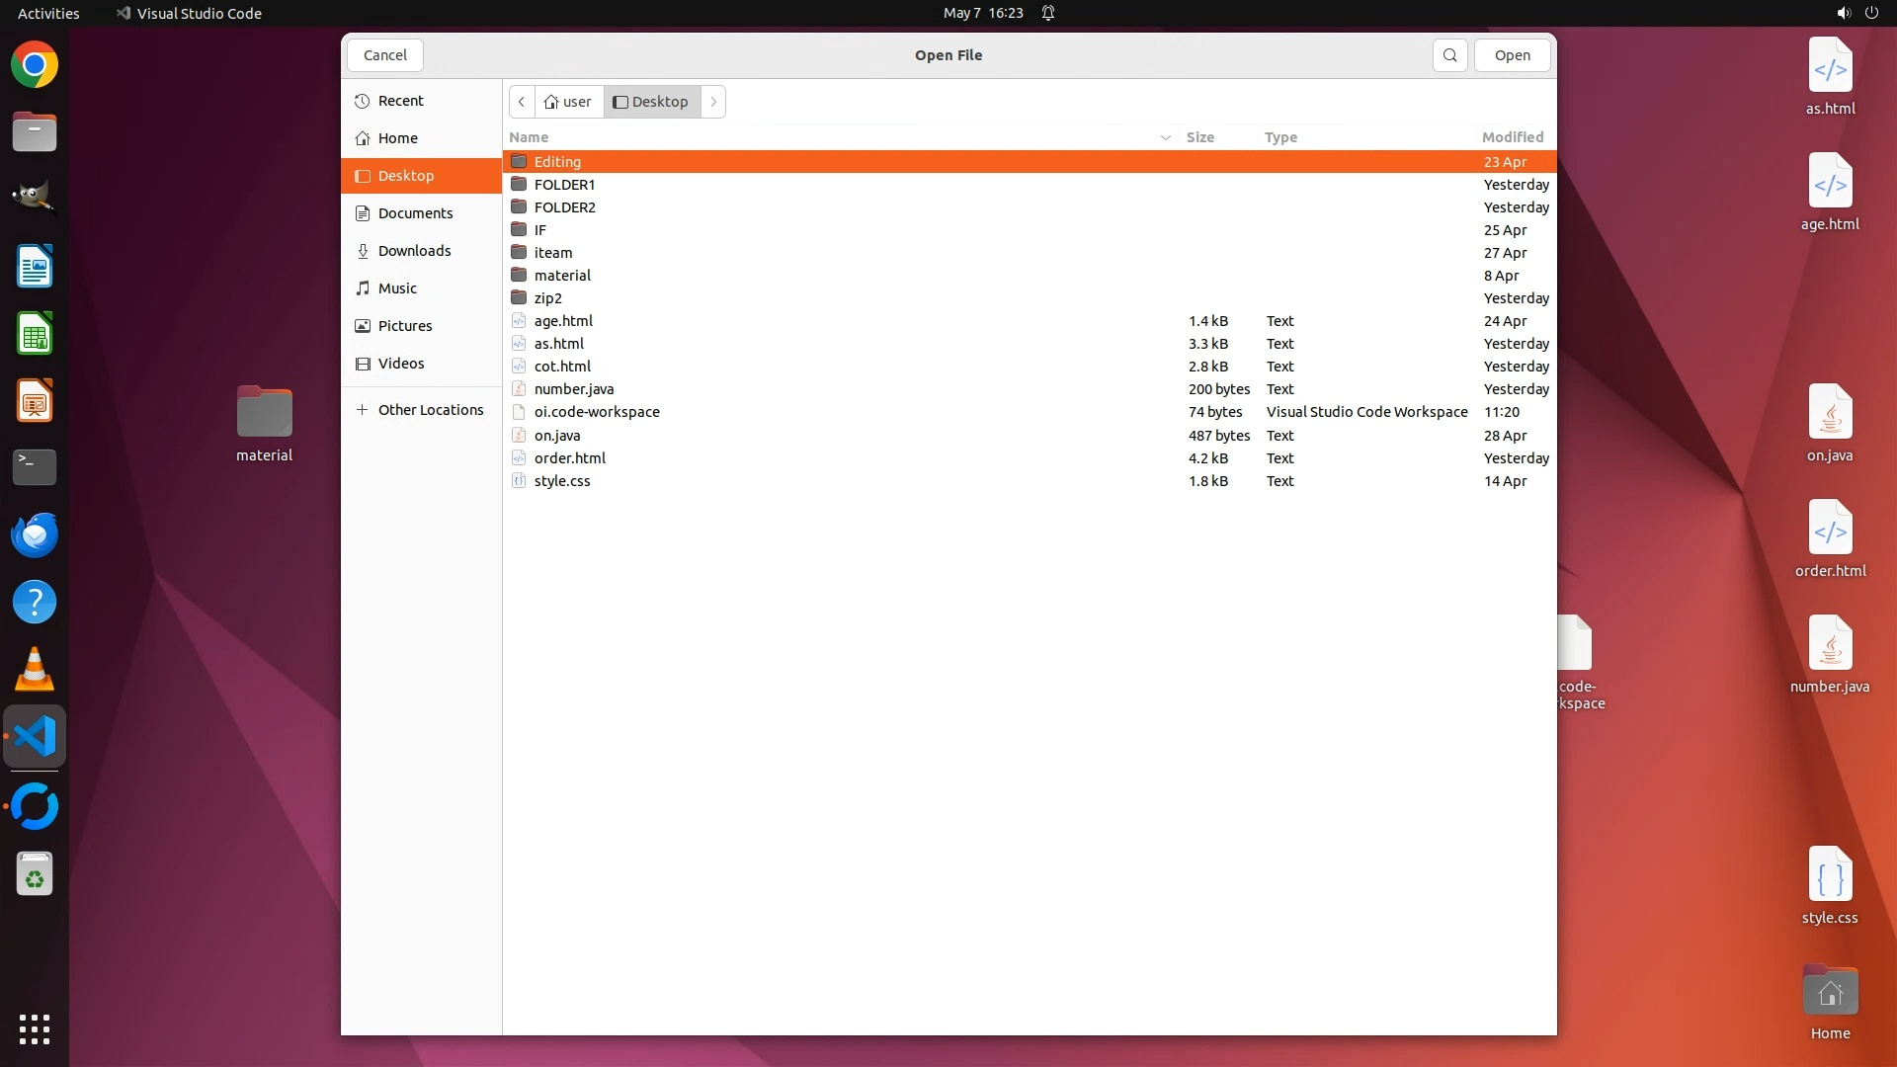Sort by the Modified column header
Screen dimensions: 1897x1067
[1512, 137]
